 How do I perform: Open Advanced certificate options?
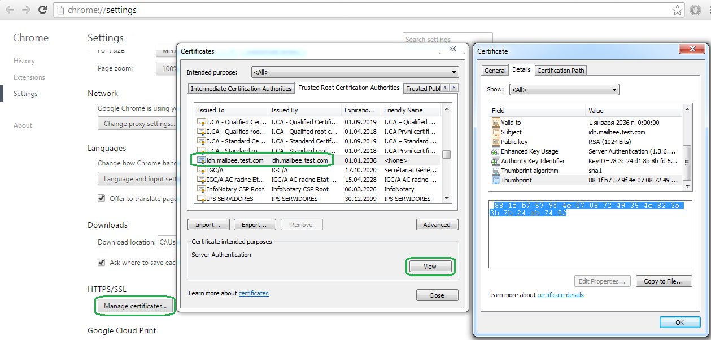(437, 225)
